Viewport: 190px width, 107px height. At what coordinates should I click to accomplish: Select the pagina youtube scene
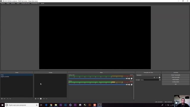(17, 77)
